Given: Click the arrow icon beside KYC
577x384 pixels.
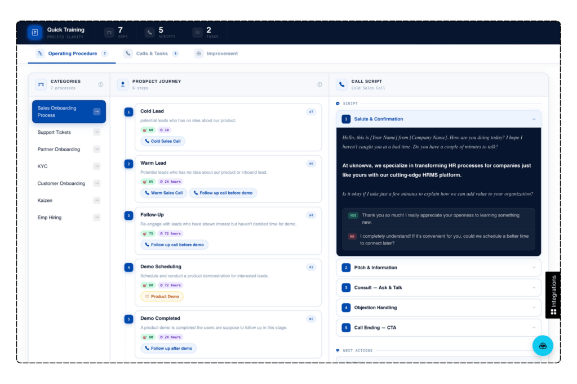Looking at the screenshot, I should click(97, 166).
